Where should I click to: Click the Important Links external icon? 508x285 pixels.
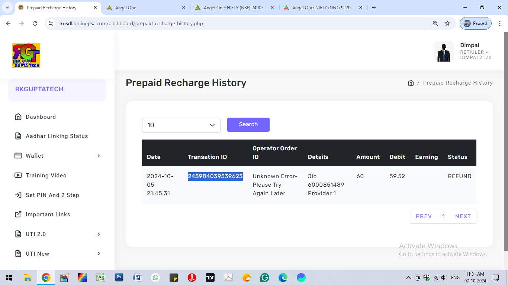(18, 214)
